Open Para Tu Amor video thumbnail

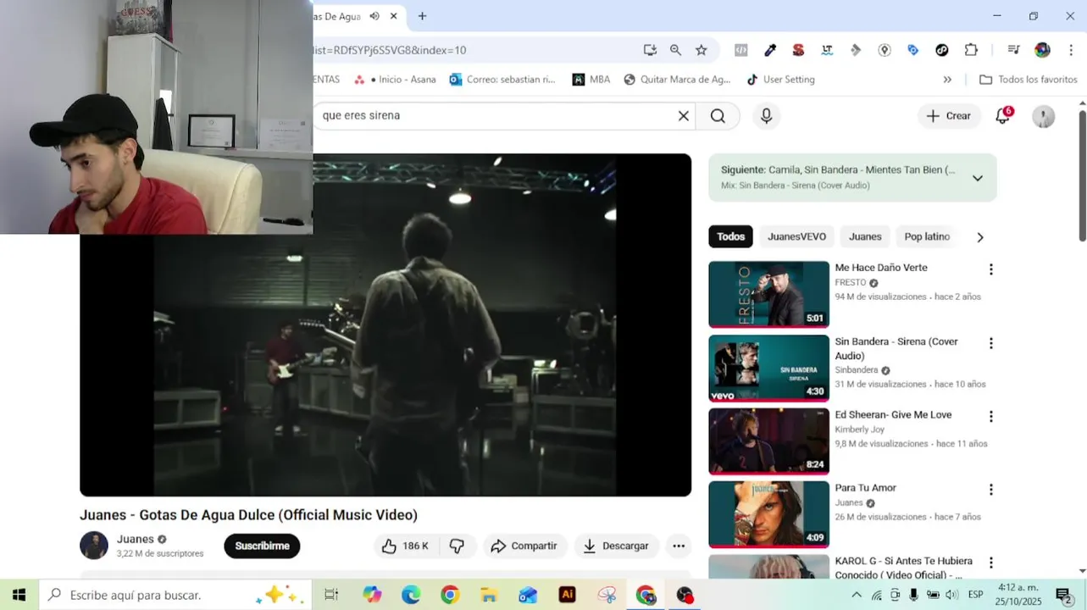[x=768, y=514]
